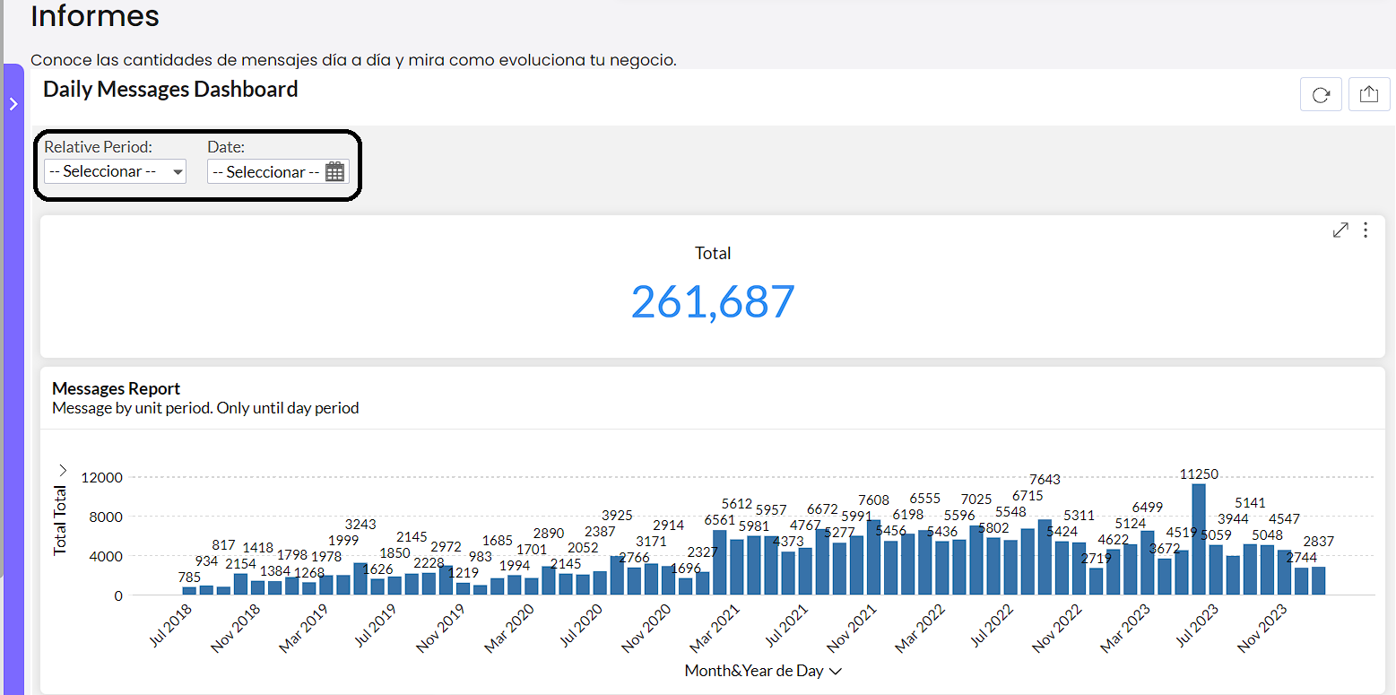
Task: Click the 'Informes' page heading
Action: [94, 17]
